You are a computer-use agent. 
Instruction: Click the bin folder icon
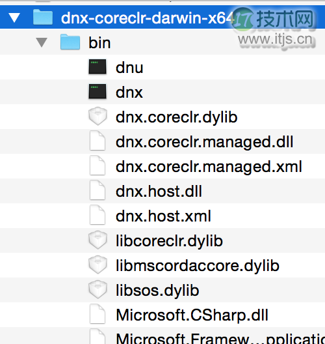click(x=70, y=42)
